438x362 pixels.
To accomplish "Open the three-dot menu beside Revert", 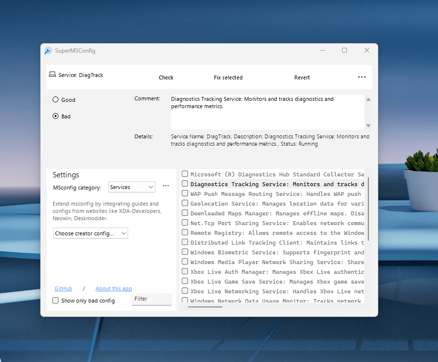I will pyautogui.click(x=362, y=77).
